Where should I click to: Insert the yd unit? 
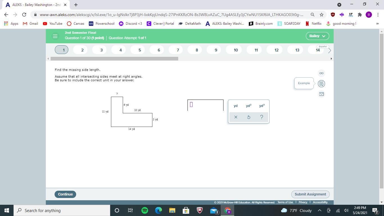236,106
